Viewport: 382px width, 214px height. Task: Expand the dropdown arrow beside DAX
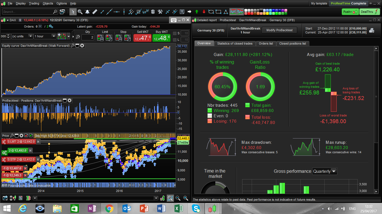(x=8, y=20)
